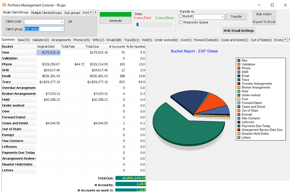Click the Portfolio Management Console app icon

coord(4,5)
